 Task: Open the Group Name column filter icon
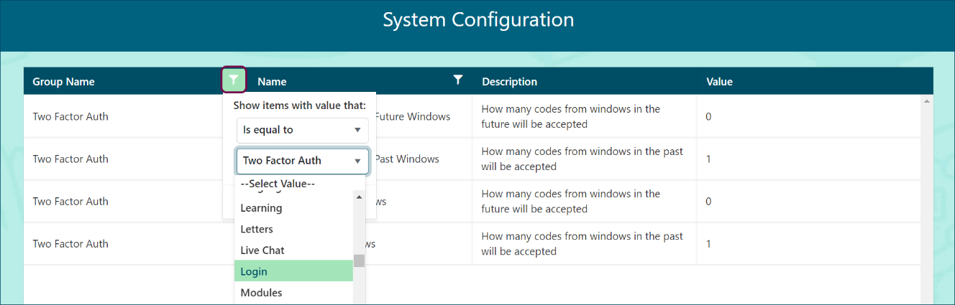pos(234,80)
